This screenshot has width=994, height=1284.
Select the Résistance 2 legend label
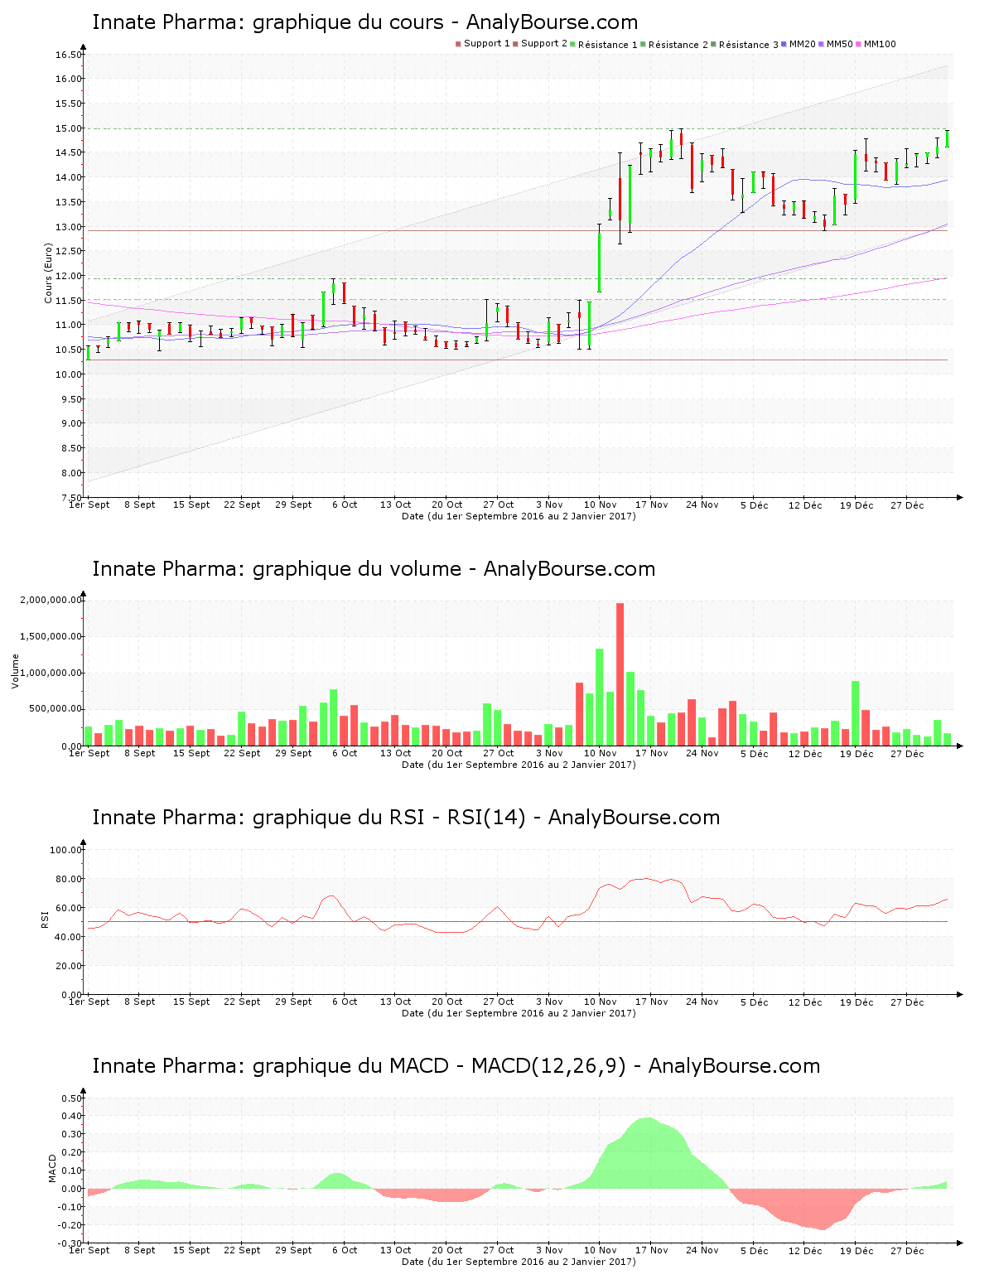pyautogui.click(x=678, y=44)
